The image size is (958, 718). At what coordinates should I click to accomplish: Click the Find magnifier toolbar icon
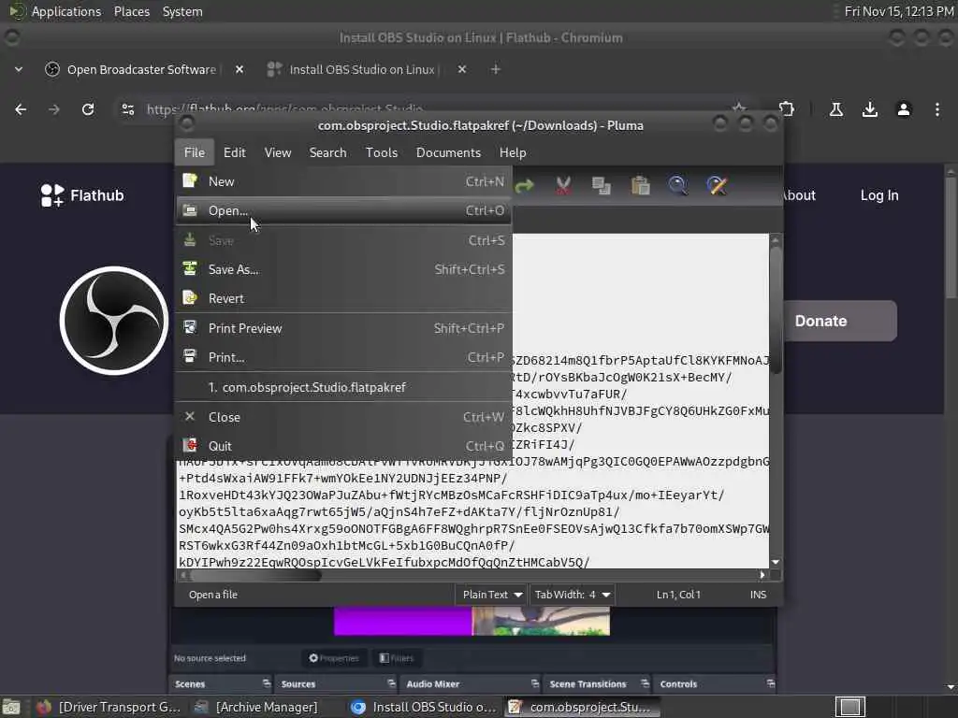coord(677,186)
